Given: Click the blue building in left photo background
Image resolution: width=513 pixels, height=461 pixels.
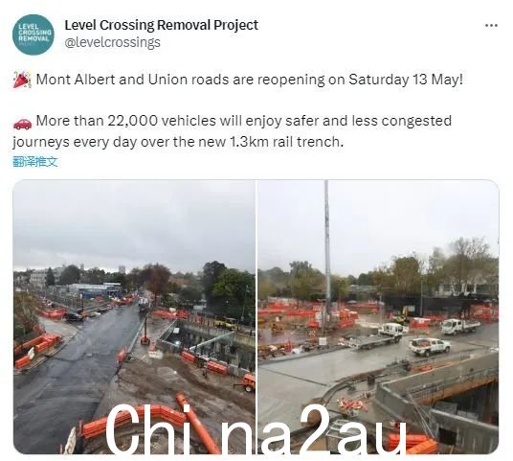Looking at the screenshot, I should point(94,289).
